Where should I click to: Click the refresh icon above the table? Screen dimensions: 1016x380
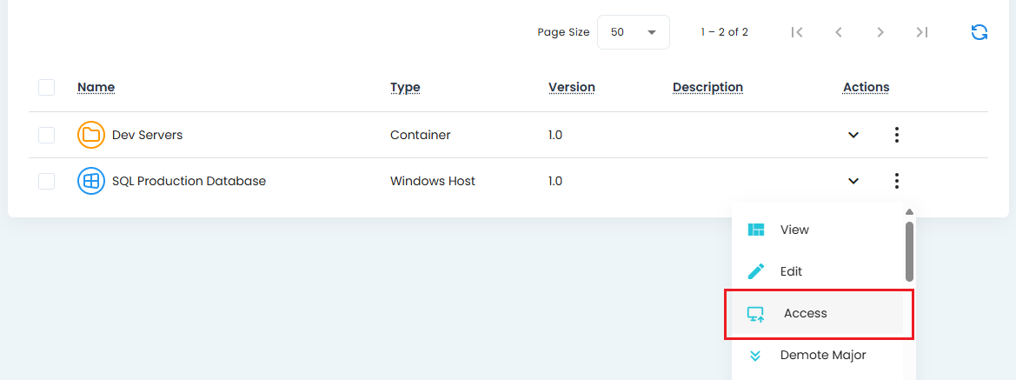point(979,32)
